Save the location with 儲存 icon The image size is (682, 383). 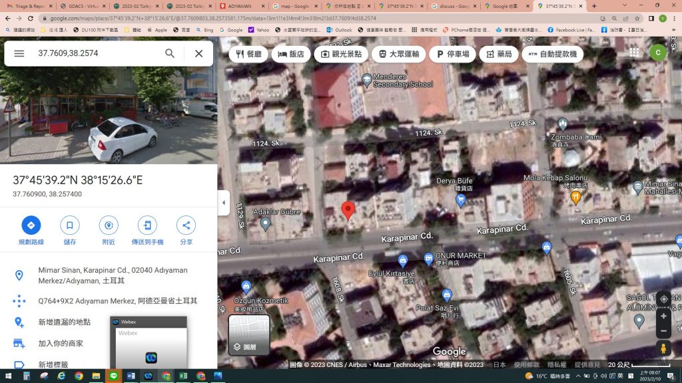pos(69,226)
